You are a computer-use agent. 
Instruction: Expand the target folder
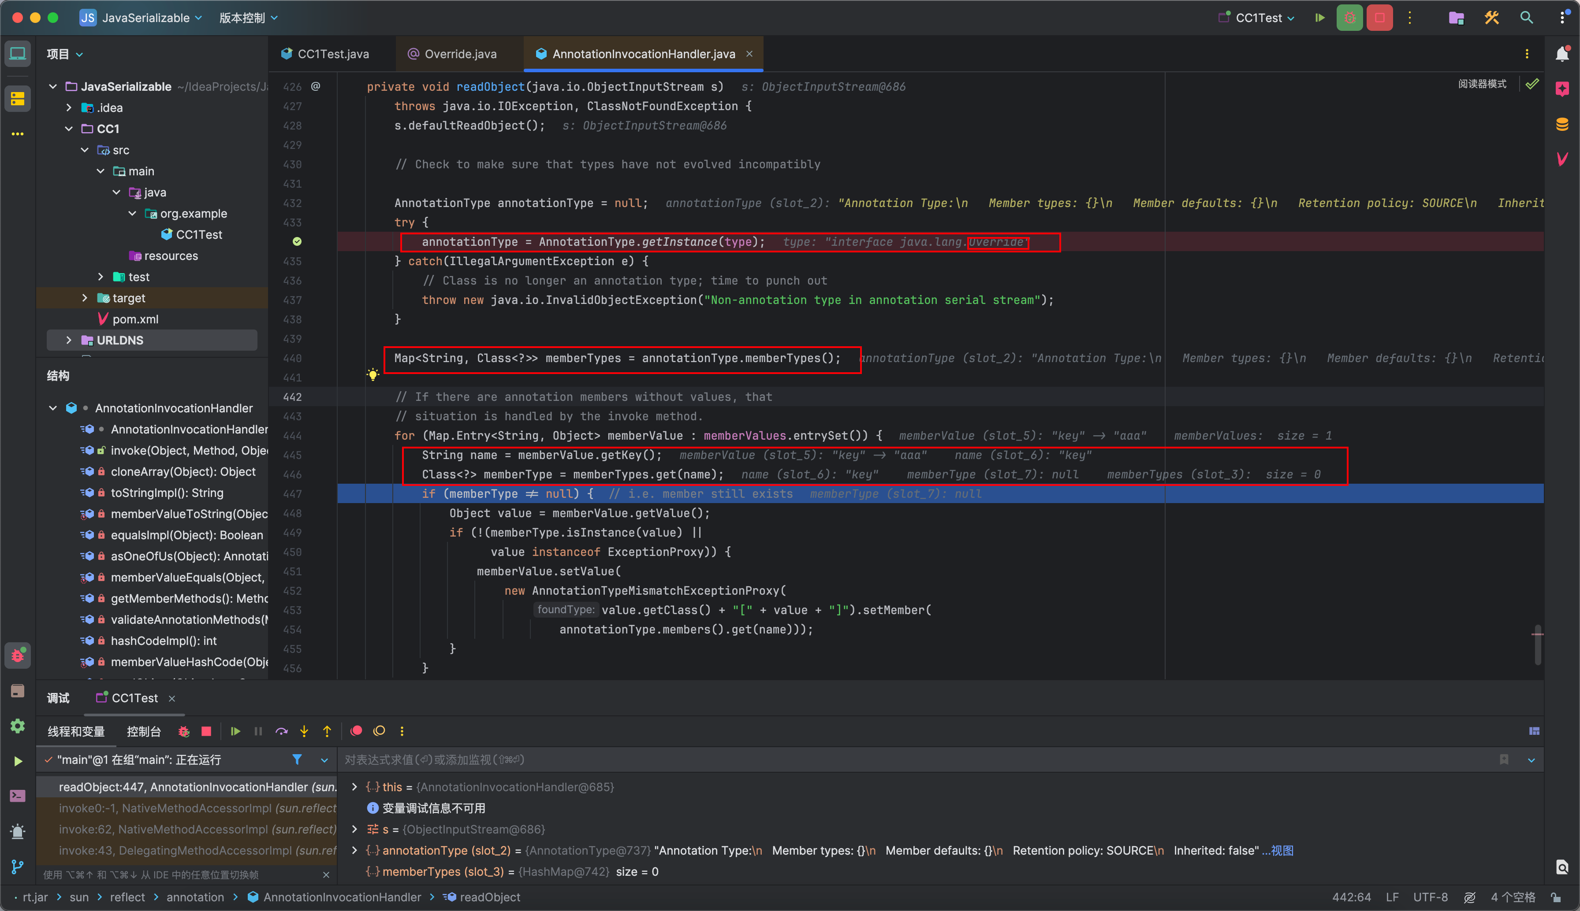click(x=85, y=298)
